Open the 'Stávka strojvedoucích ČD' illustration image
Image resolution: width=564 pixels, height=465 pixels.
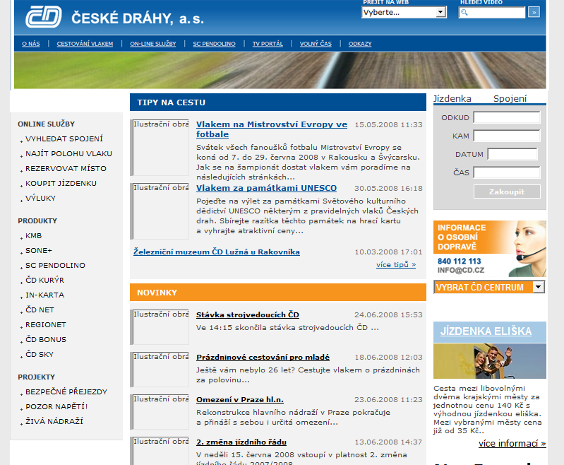160,326
